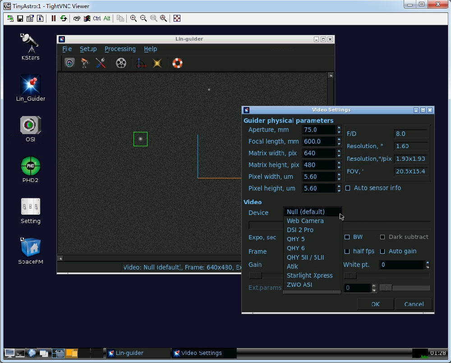Viewport: 451px width, 363px height.
Task: Toggle Ctrl key button in TightVNC toolbar
Action: [97, 19]
